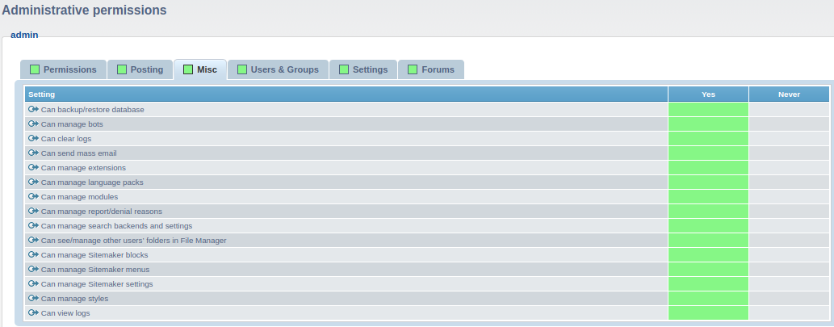Select the 'Can view logs' label
Image resolution: width=834 pixels, height=327 pixels.
65,313
